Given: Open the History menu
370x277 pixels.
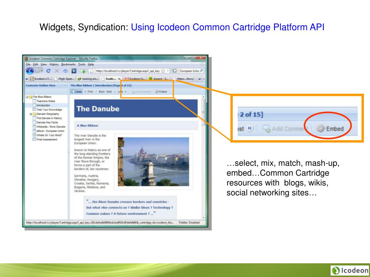Looking at the screenshot, I should tap(54, 64).
